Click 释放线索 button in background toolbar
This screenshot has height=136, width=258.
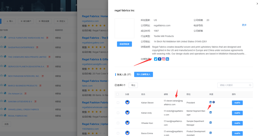click(x=44, y=21)
